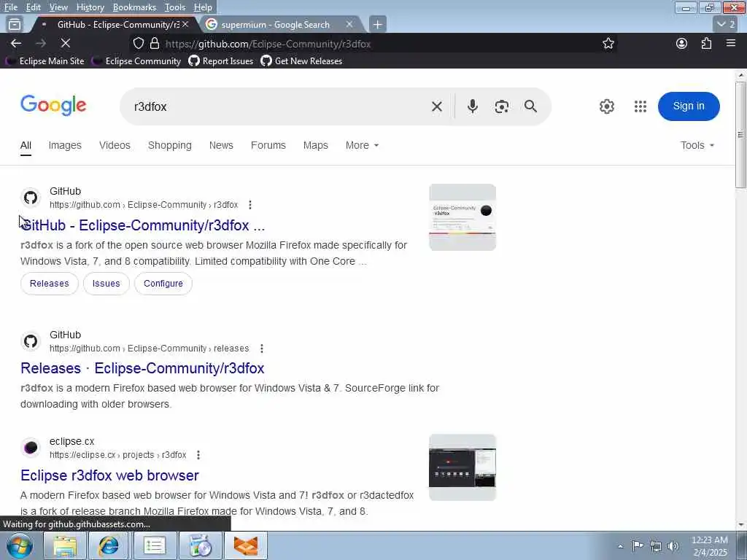Switch to Forums results tab

point(268,145)
